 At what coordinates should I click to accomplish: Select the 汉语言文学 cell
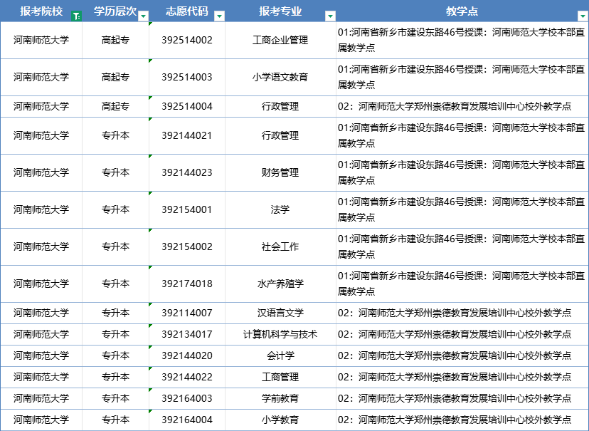[x=280, y=313]
